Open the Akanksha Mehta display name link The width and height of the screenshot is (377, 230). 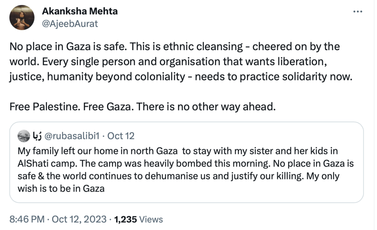click(x=79, y=11)
